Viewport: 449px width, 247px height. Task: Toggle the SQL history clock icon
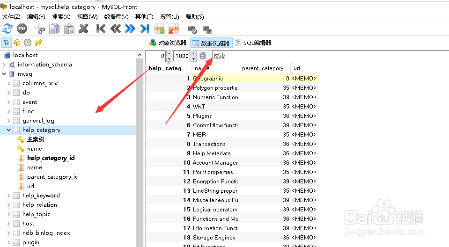point(28,43)
